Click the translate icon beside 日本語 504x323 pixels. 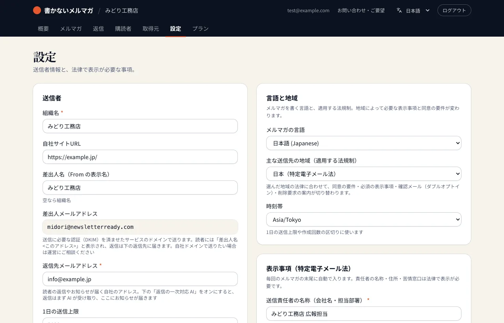pos(399,10)
